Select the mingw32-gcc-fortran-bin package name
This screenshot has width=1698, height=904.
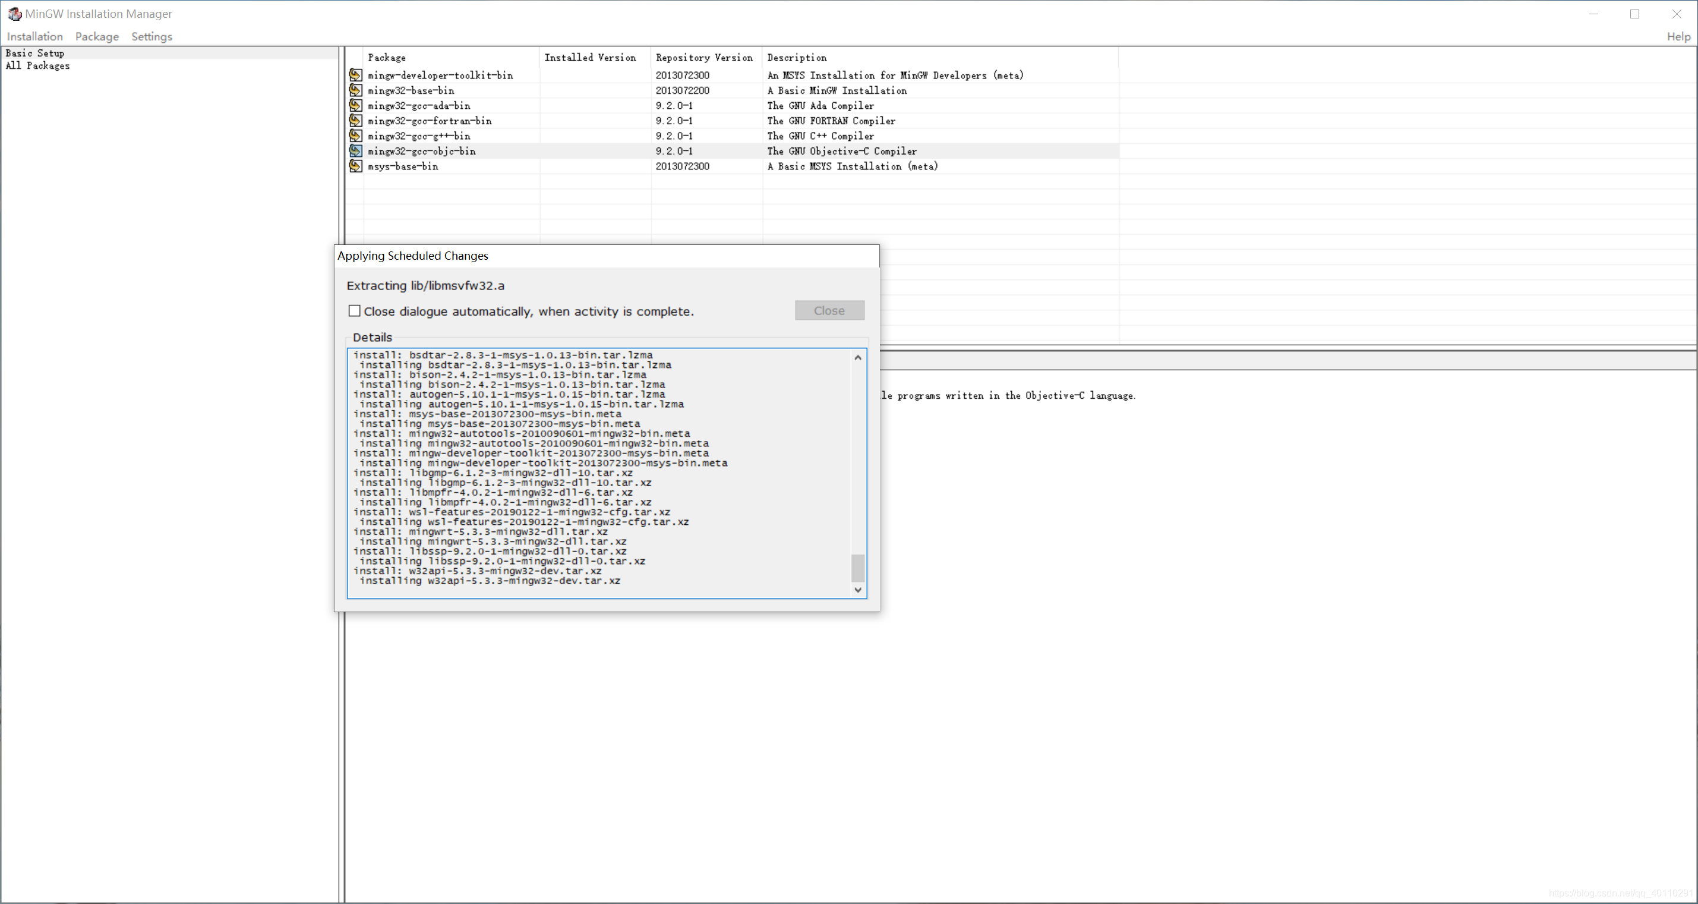tap(430, 121)
